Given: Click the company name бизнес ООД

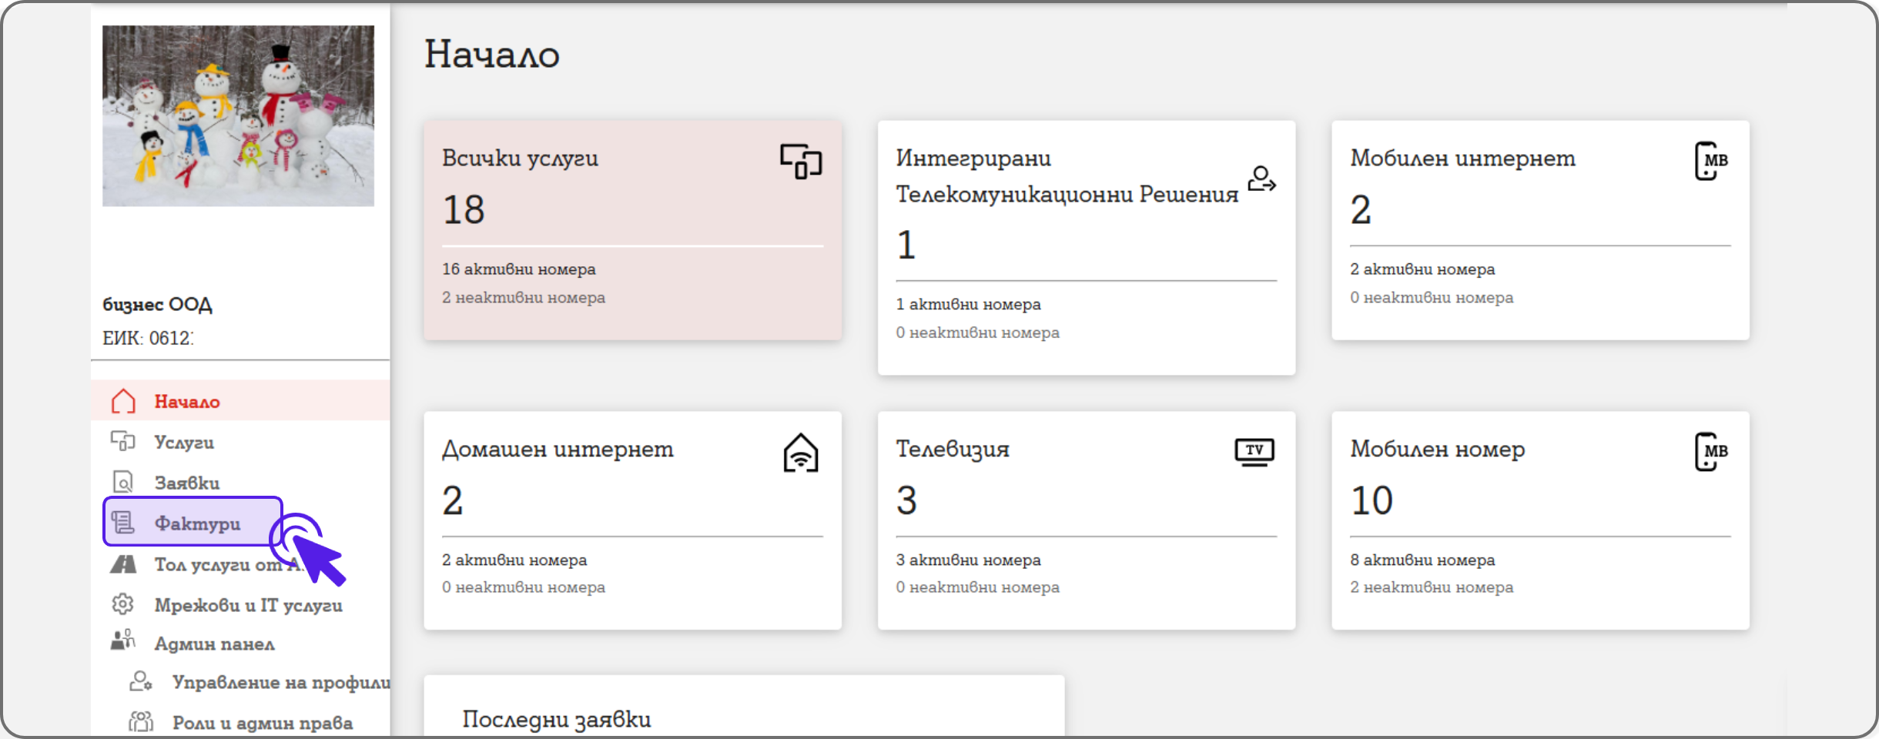Looking at the screenshot, I should 157,304.
